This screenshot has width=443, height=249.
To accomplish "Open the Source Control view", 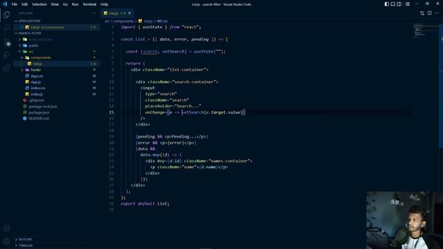I will click(x=6, y=41).
